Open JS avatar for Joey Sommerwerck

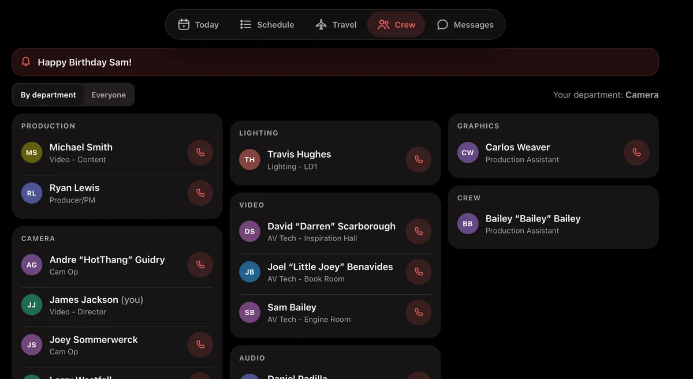(x=32, y=345)
